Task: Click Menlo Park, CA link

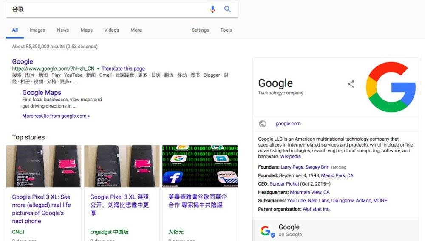Action: [x=337, y=175]
